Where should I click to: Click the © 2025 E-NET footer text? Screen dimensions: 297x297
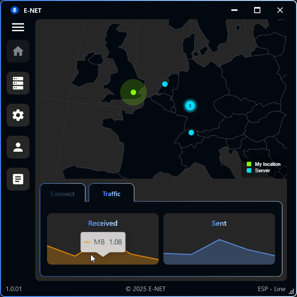point(145,289)
